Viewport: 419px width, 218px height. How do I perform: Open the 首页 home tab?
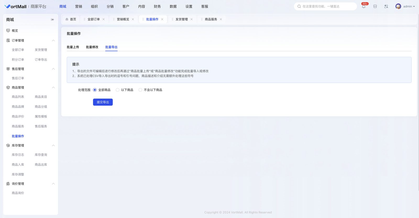click(71, 19)
